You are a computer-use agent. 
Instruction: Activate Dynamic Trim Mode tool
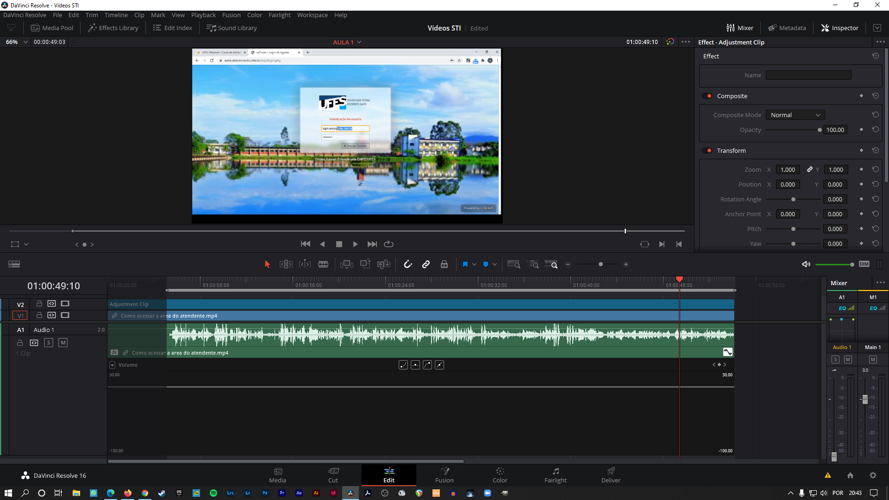(305, 264)
